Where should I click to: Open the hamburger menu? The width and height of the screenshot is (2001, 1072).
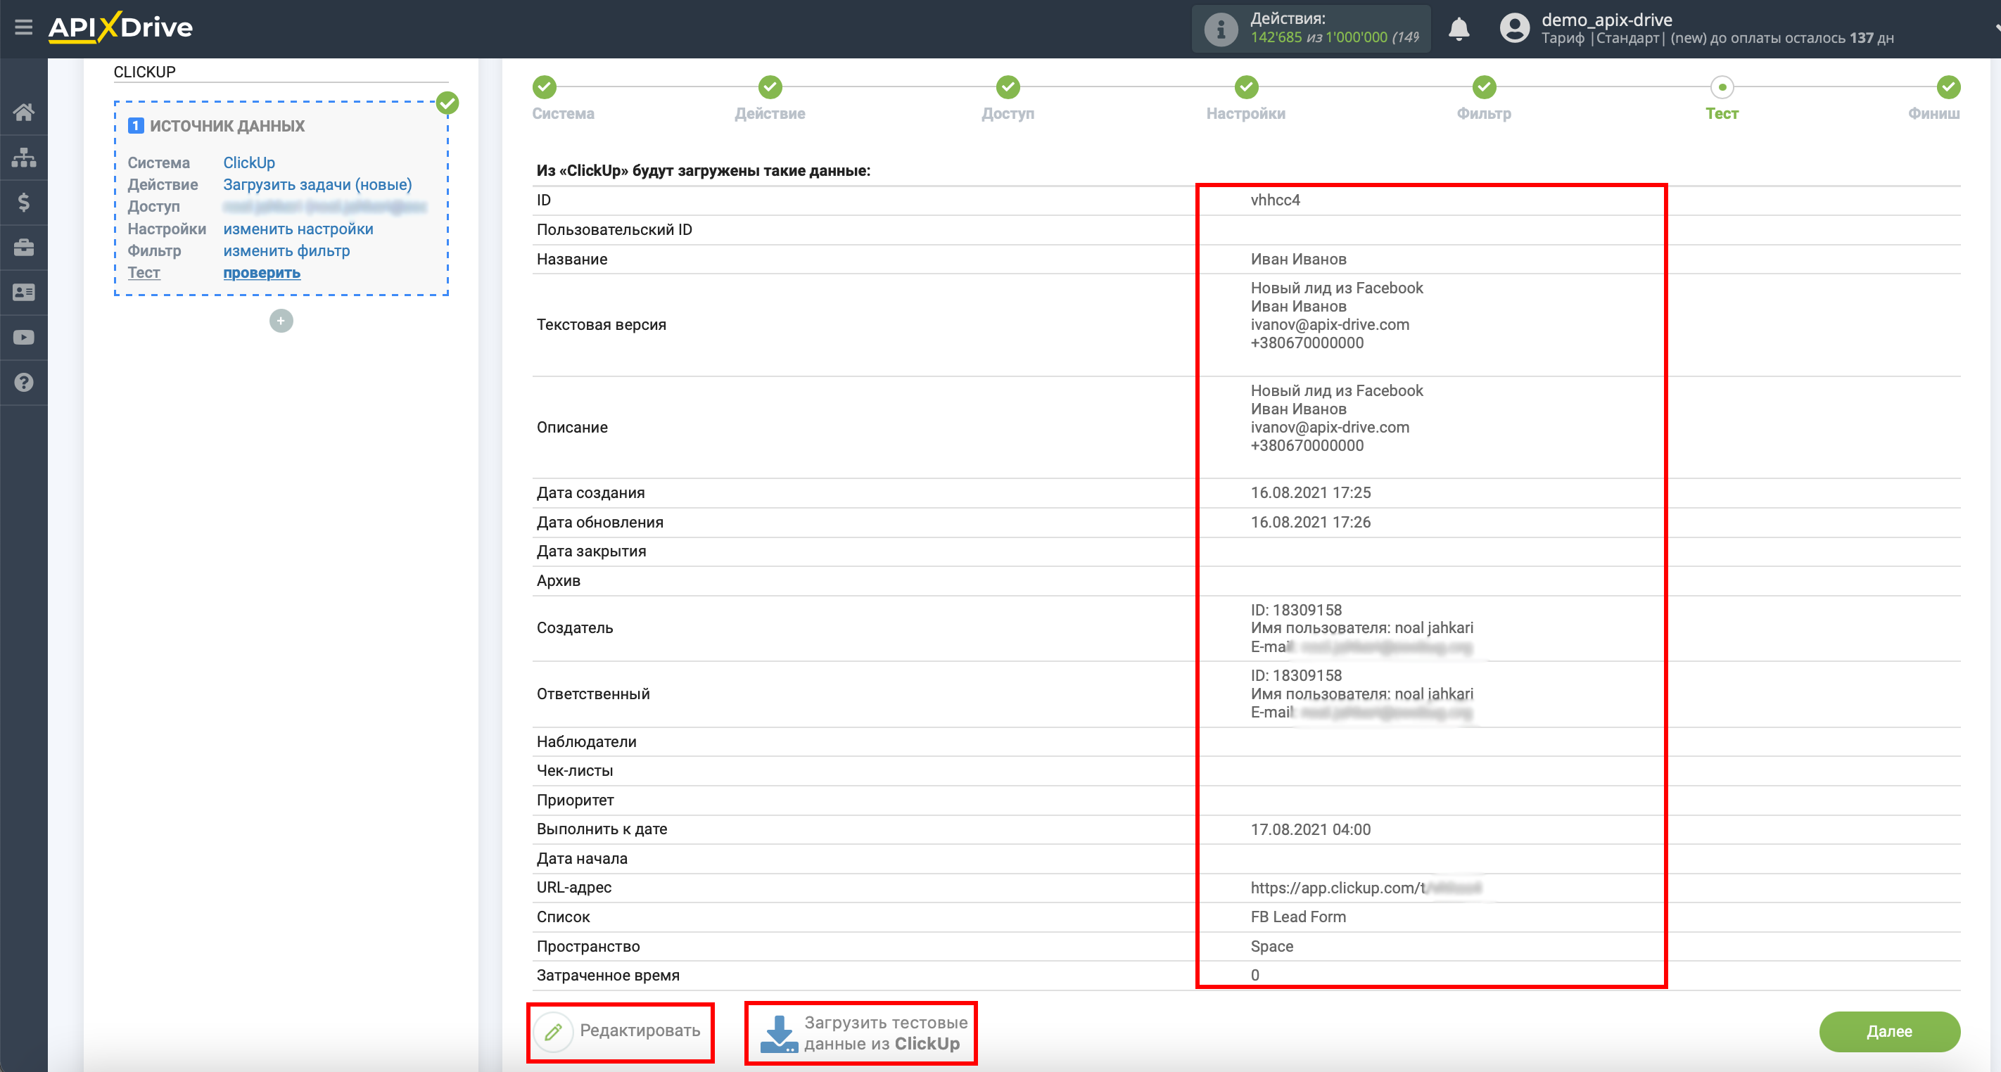pos(23,28)
